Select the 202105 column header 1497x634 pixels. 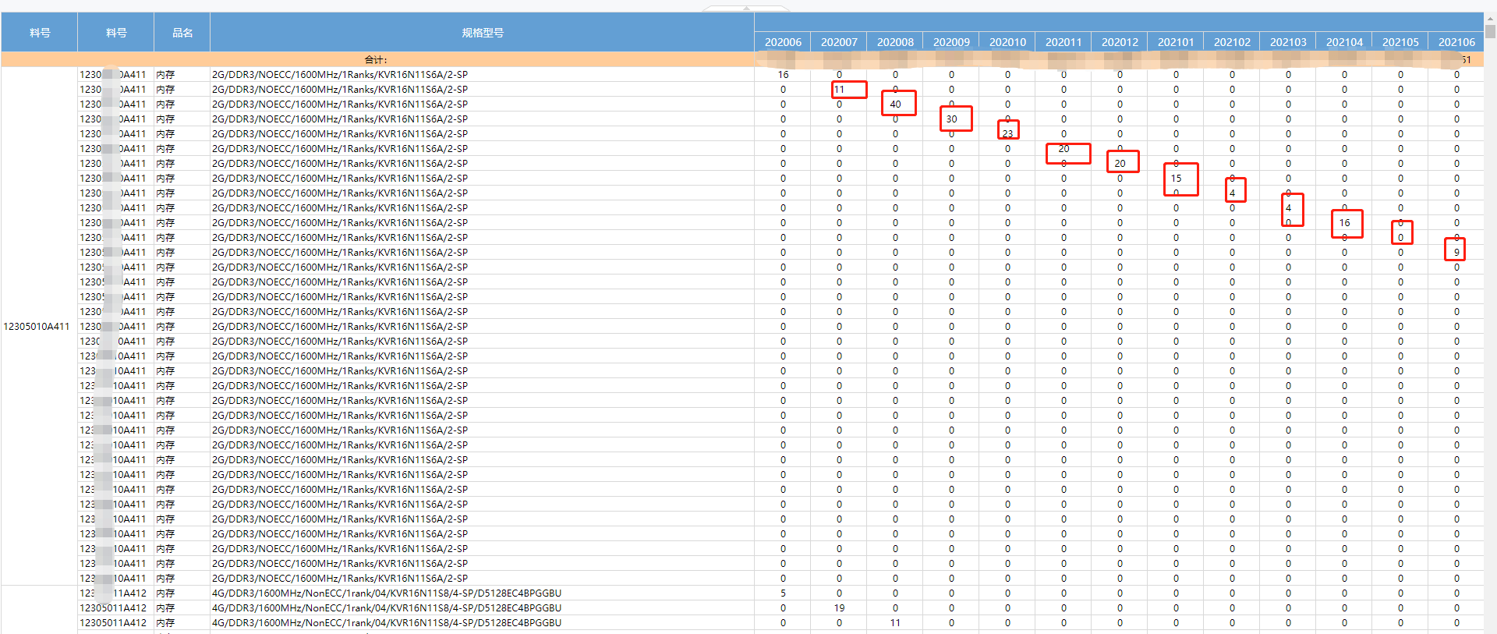pyautogui.click(x=1400, y=42)
